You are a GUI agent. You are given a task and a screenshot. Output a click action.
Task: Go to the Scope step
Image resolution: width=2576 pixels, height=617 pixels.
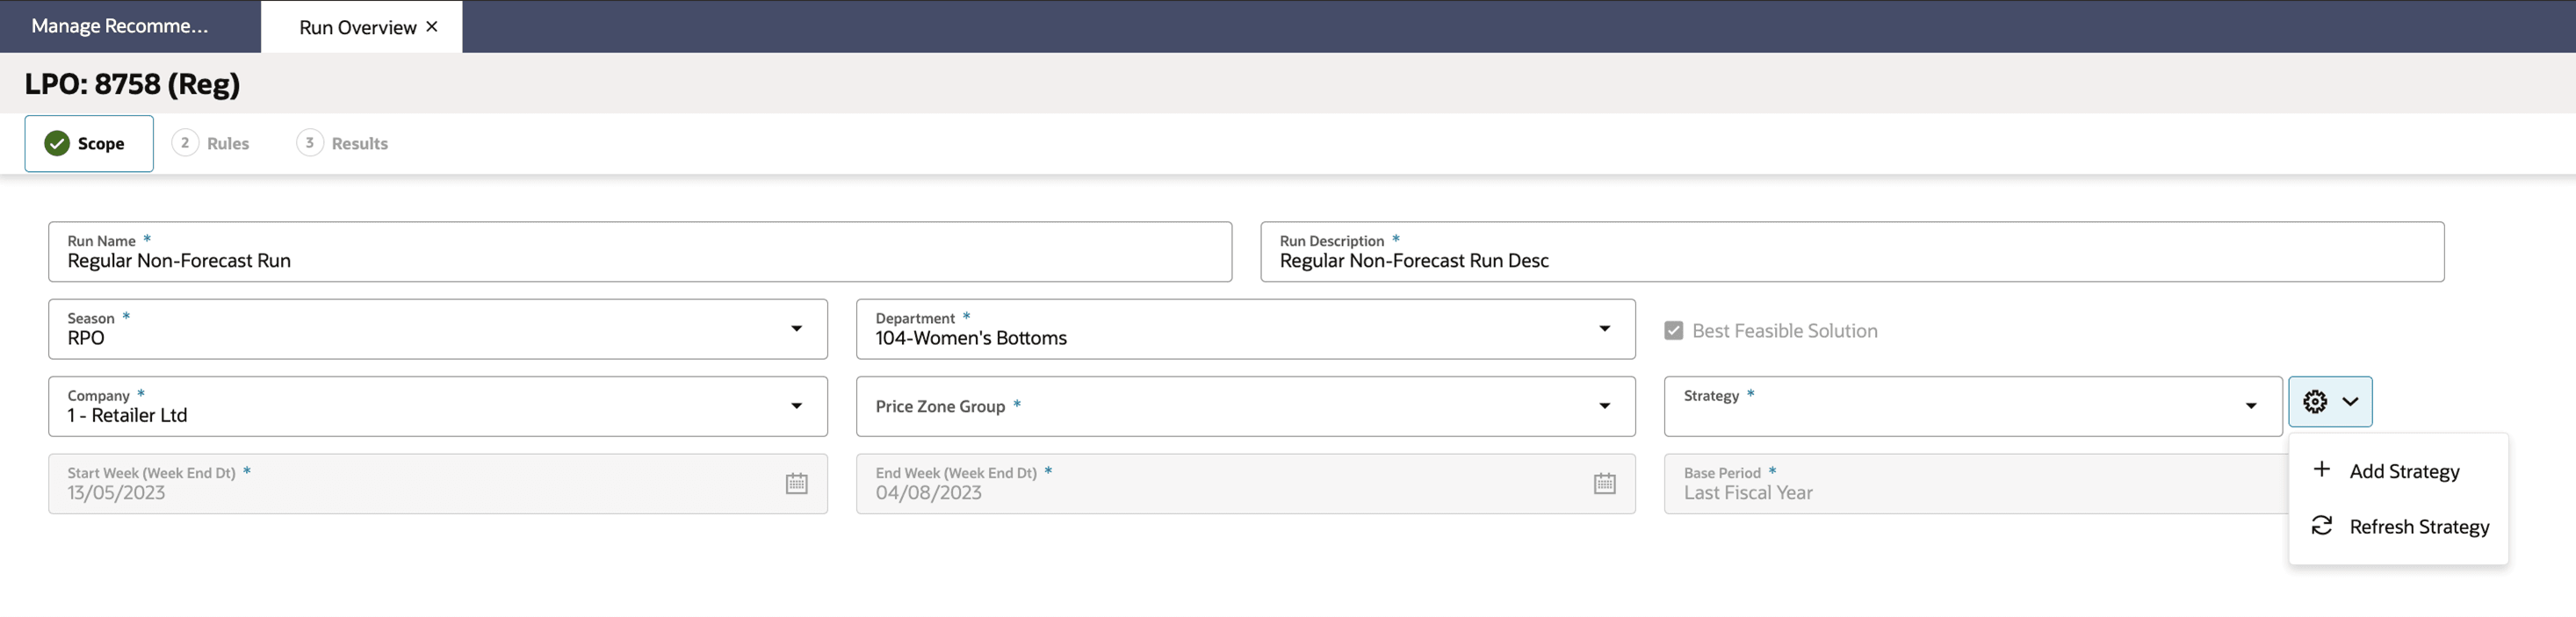point(89,143)
